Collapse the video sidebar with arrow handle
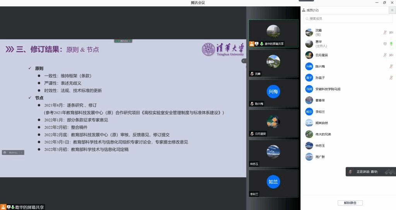 pyautogui.click(x=244, y=61)
